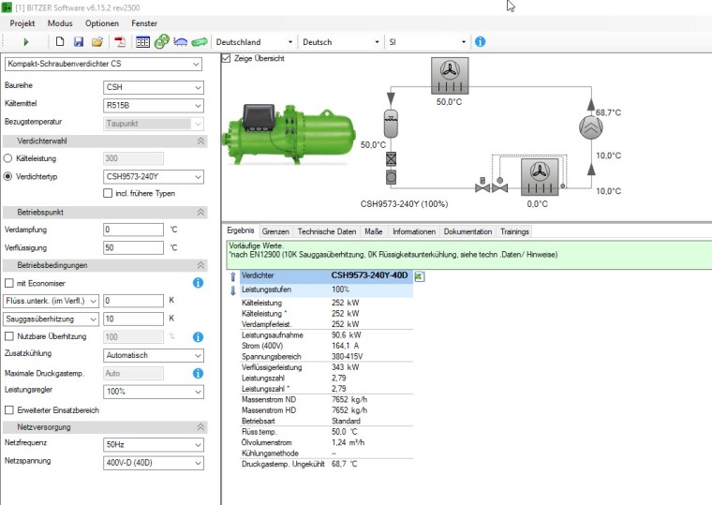Click the Verflüssigung temperature input field
This screenshot has height=505, width=712.
pyautogui.click(x=133, y=247)
